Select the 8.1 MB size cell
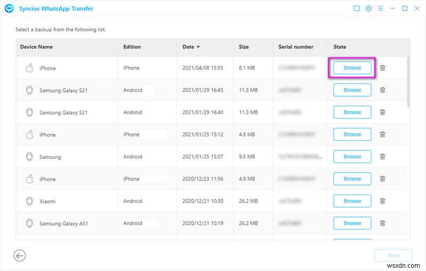 click(247, 68)
